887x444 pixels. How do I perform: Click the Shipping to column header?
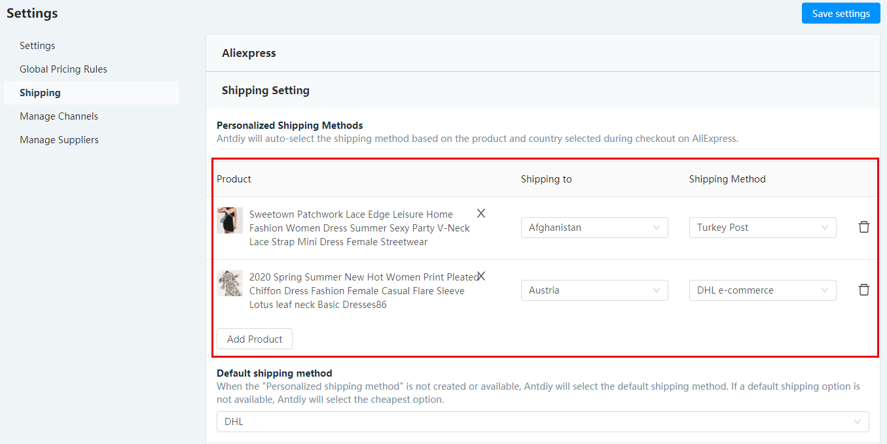pyautogui.click(x=546, y=179)
